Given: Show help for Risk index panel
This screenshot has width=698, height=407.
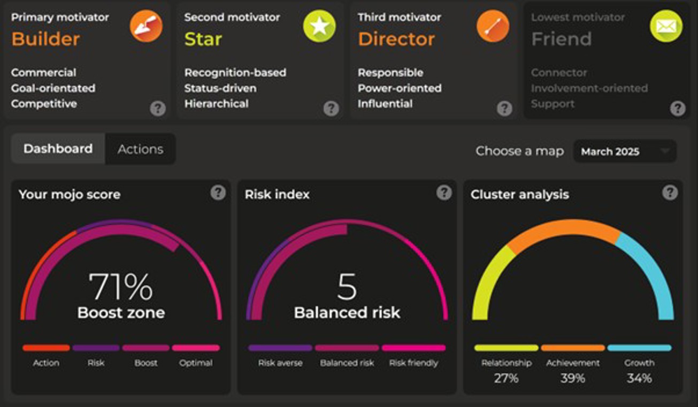Looking at the screenshot, I should tap(444, 193).
